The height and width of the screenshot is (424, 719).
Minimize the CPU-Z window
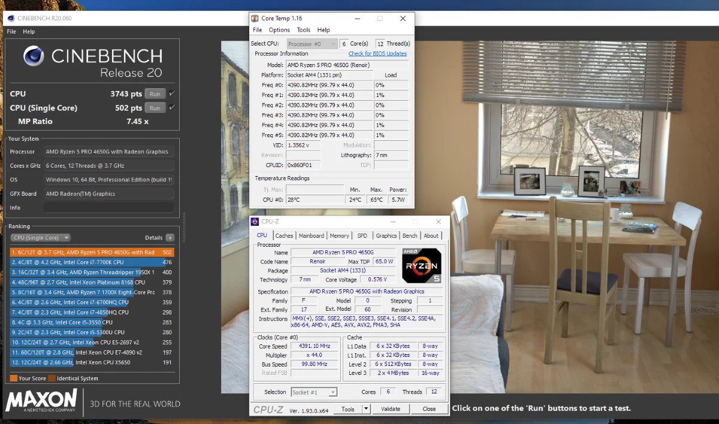(x=392, y=222)
